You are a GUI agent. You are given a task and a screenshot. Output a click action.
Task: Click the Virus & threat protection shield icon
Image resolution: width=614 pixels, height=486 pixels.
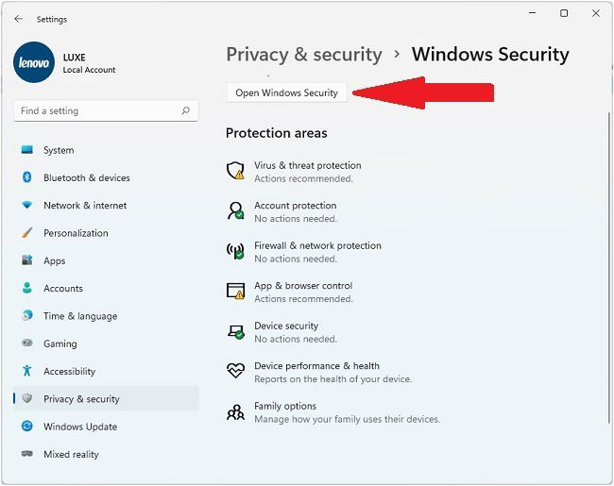[235, 171]
